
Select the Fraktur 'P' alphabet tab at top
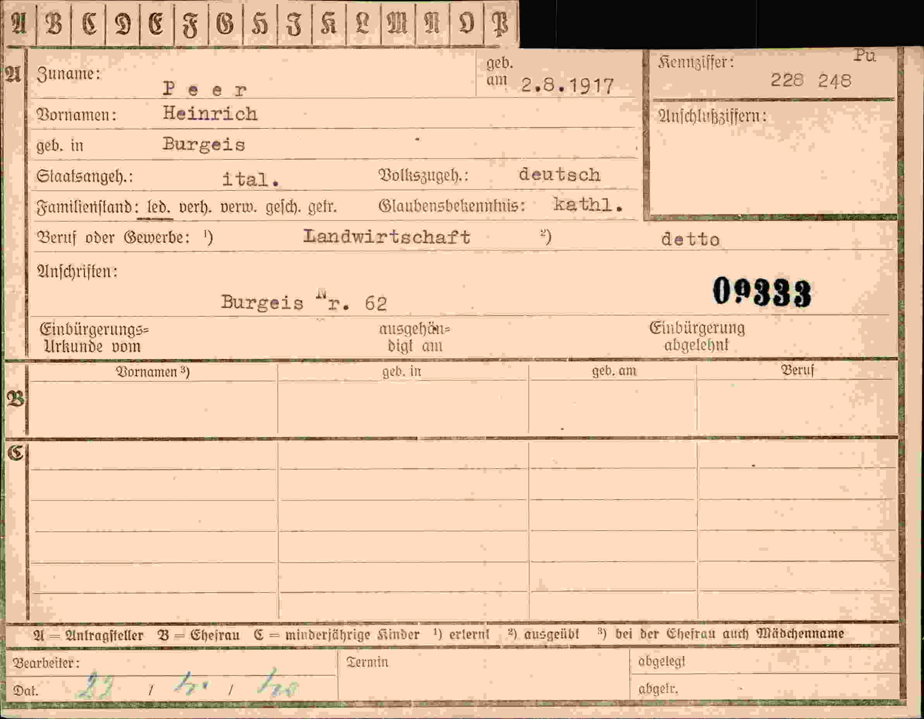point(501,24)
